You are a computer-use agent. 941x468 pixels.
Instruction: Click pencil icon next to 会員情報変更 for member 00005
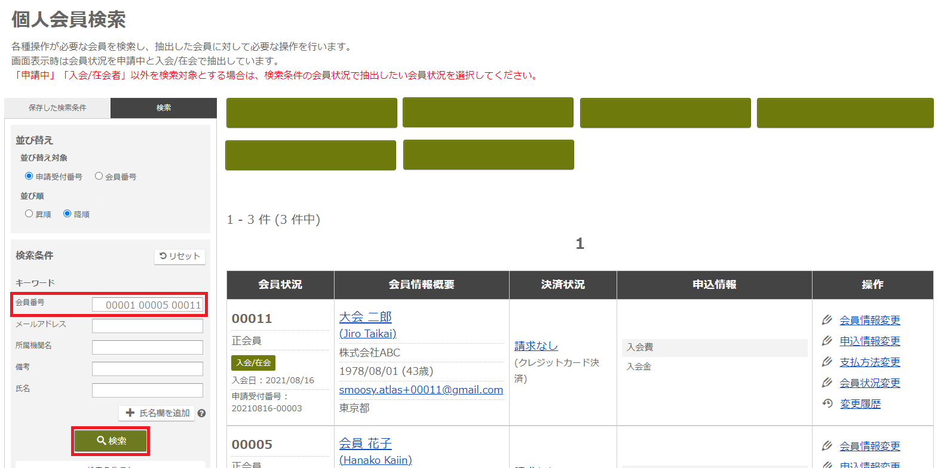coord(827,446)
